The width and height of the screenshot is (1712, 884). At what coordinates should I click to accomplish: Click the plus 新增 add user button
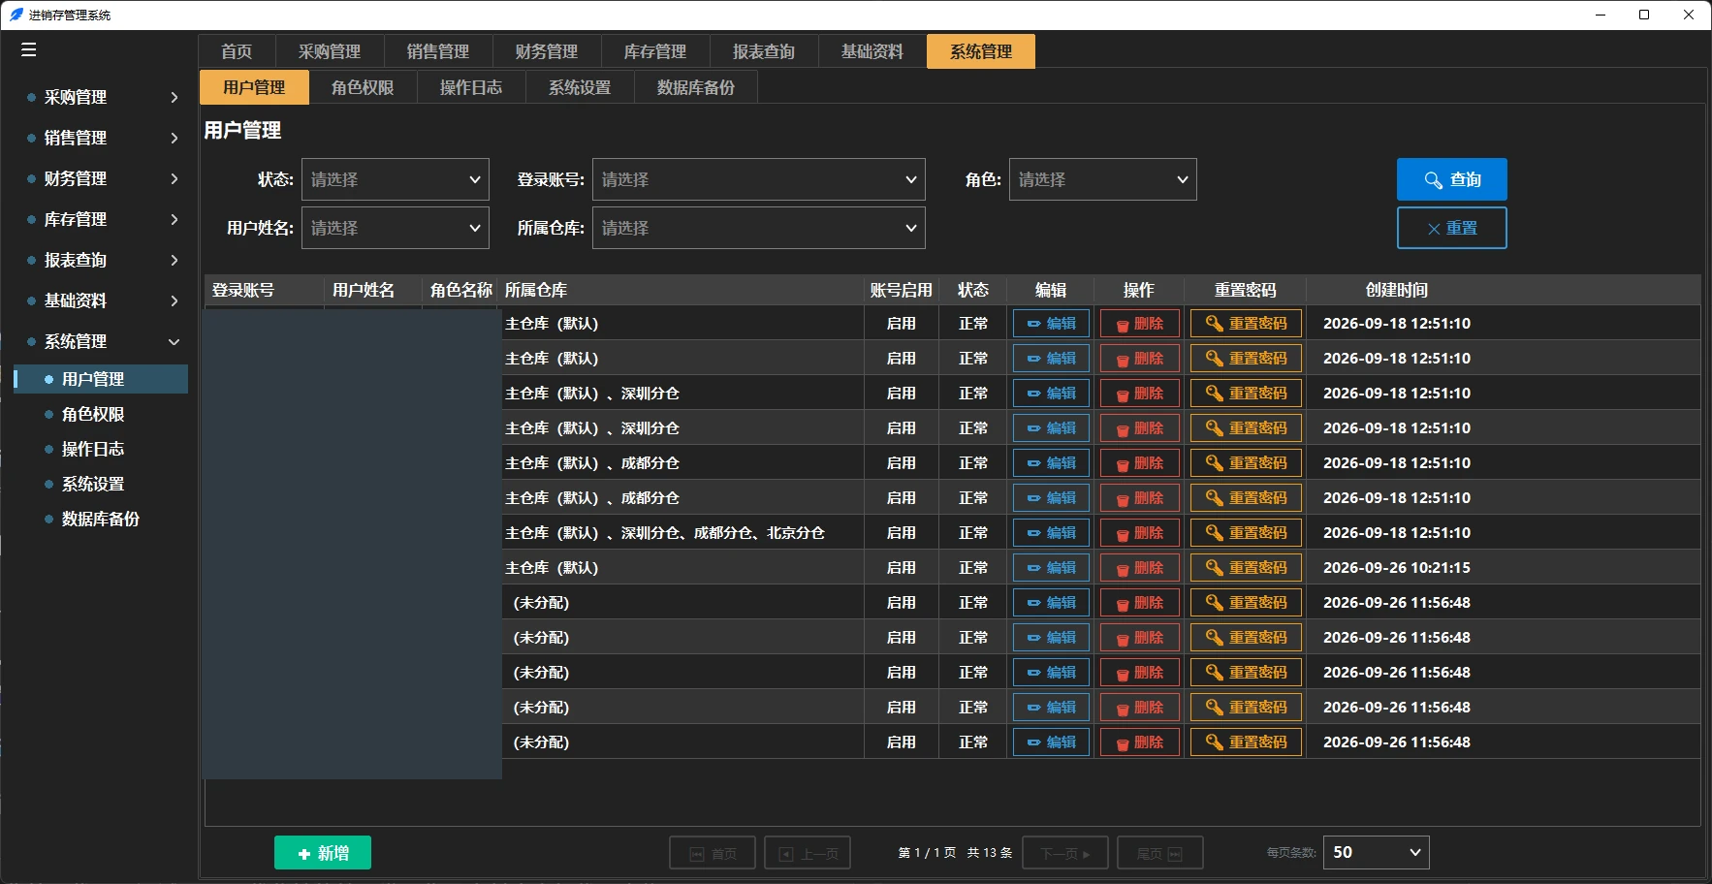tap(323, 853)
